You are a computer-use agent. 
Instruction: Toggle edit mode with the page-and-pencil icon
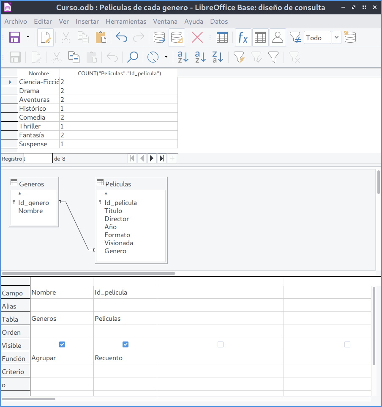tap(45, 37)
